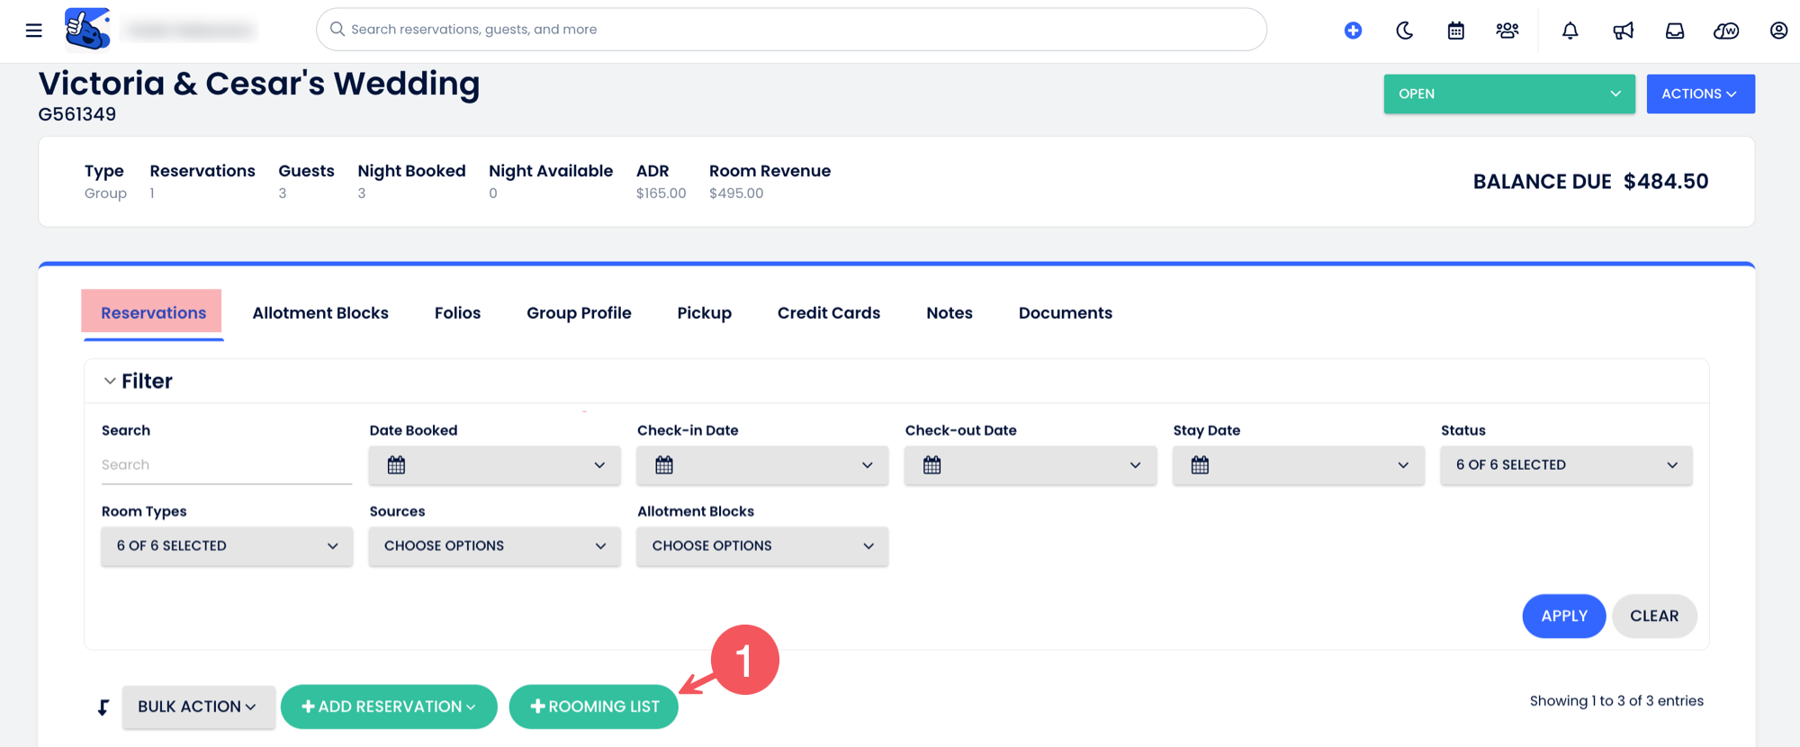Viewport: 1800px width, 747px height.
Task: Open the guests group icon
Action: coord(1507,31)
